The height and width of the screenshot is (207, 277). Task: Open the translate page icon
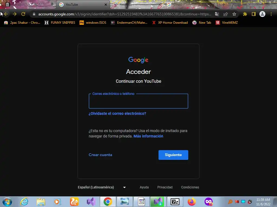[217, 14]
